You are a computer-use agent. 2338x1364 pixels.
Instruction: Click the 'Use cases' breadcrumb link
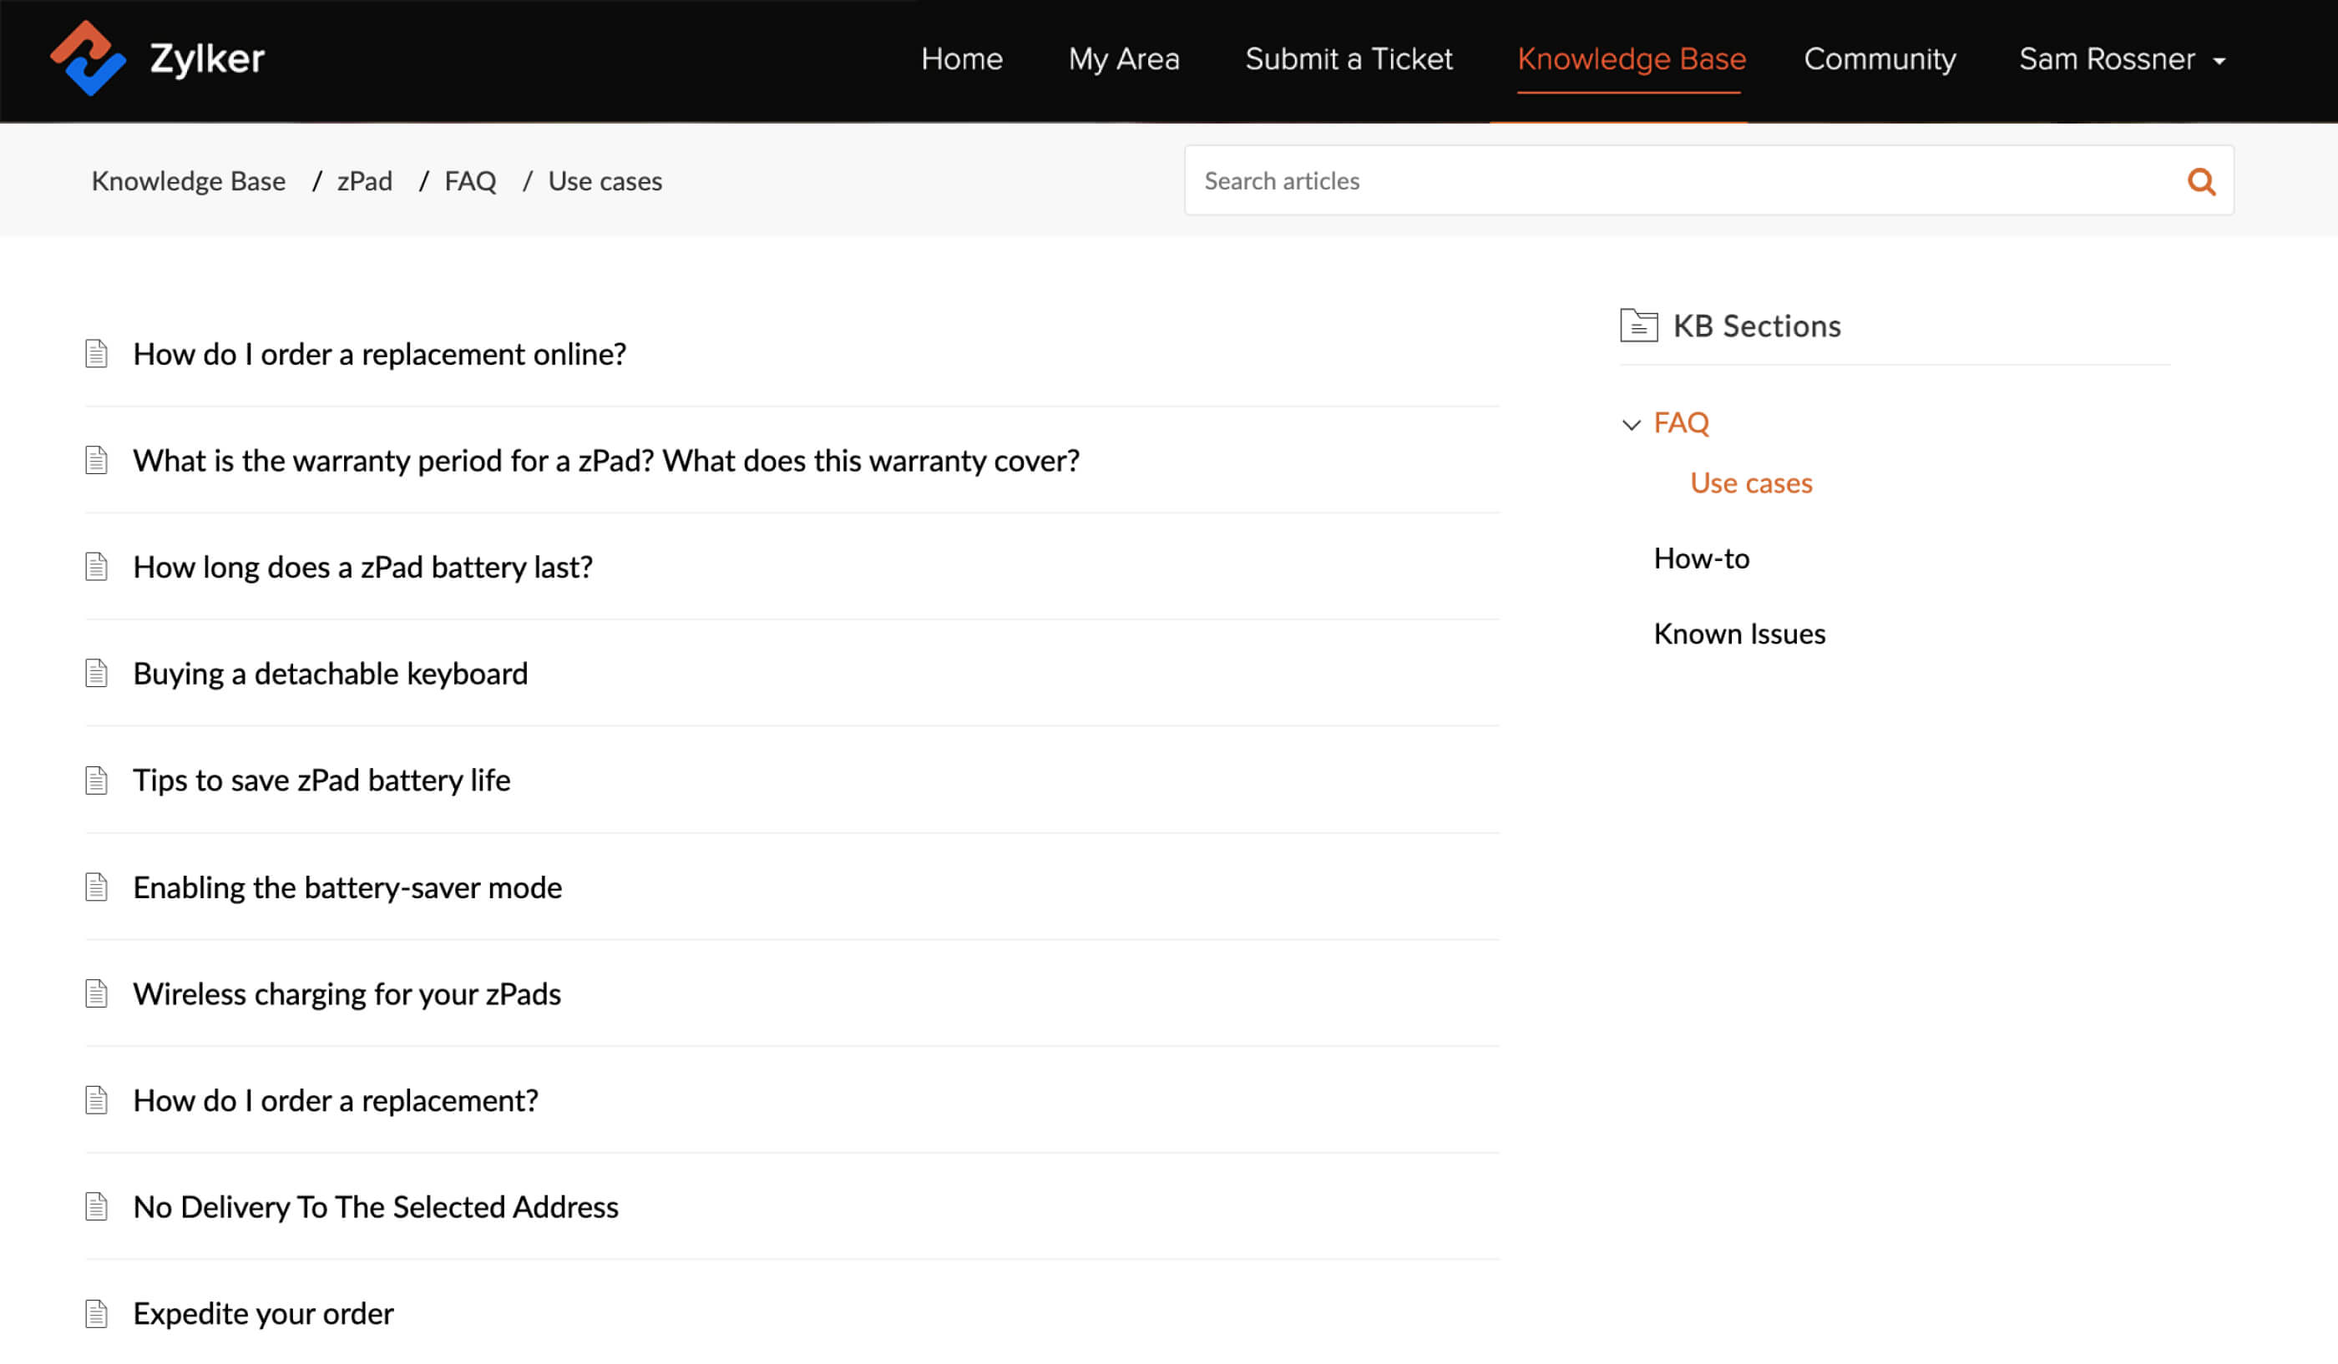click(605, 179)
